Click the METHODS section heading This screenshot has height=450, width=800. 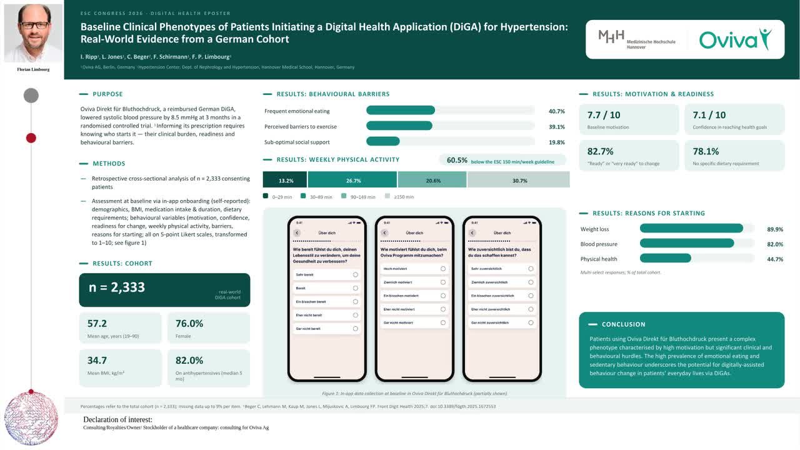click(109, 164)
